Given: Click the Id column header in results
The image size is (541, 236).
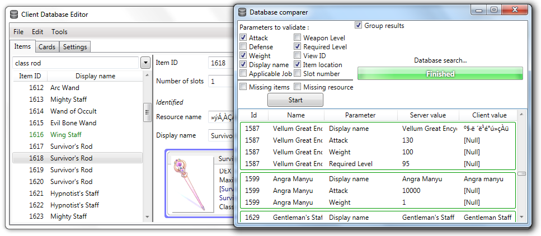Looking at the screenshot, I should (253, 115).
